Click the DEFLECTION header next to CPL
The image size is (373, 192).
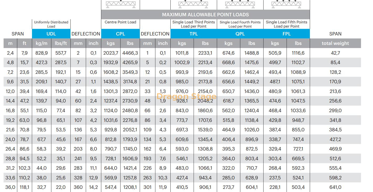(x=155, y=34)
